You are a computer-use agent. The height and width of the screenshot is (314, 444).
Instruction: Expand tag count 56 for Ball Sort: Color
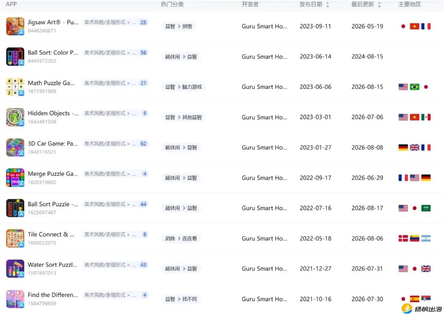143,53
